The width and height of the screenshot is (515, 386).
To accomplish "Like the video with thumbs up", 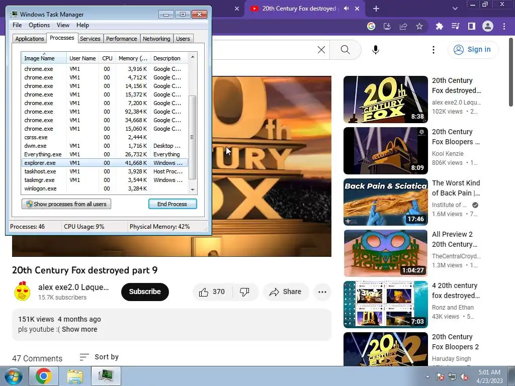I will (212, 292).
